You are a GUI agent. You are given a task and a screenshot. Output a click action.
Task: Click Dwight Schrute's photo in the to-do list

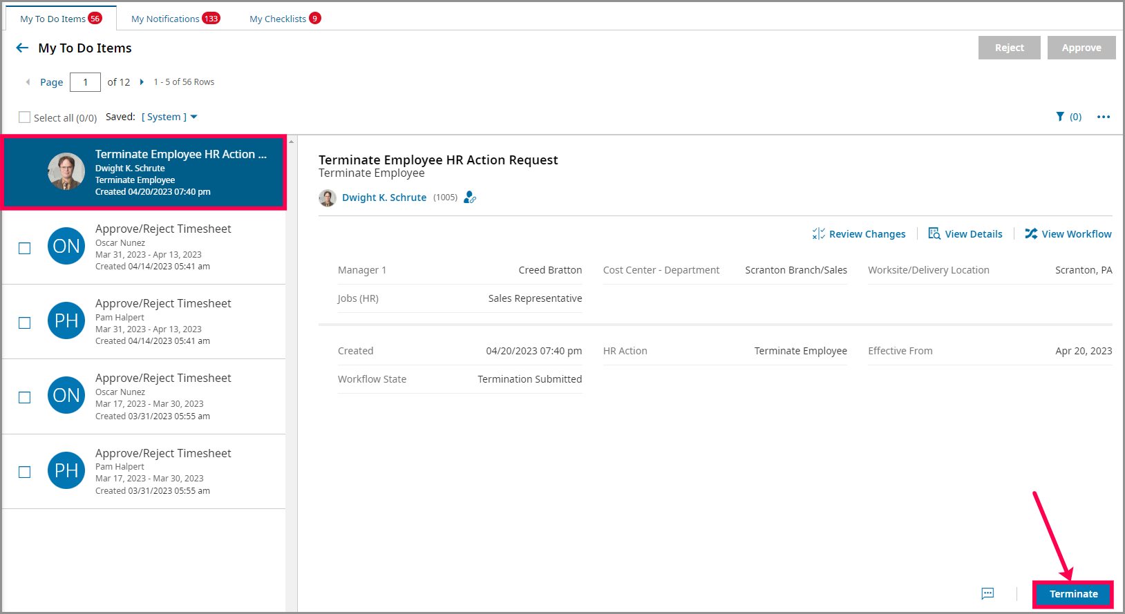pos(66,171)
